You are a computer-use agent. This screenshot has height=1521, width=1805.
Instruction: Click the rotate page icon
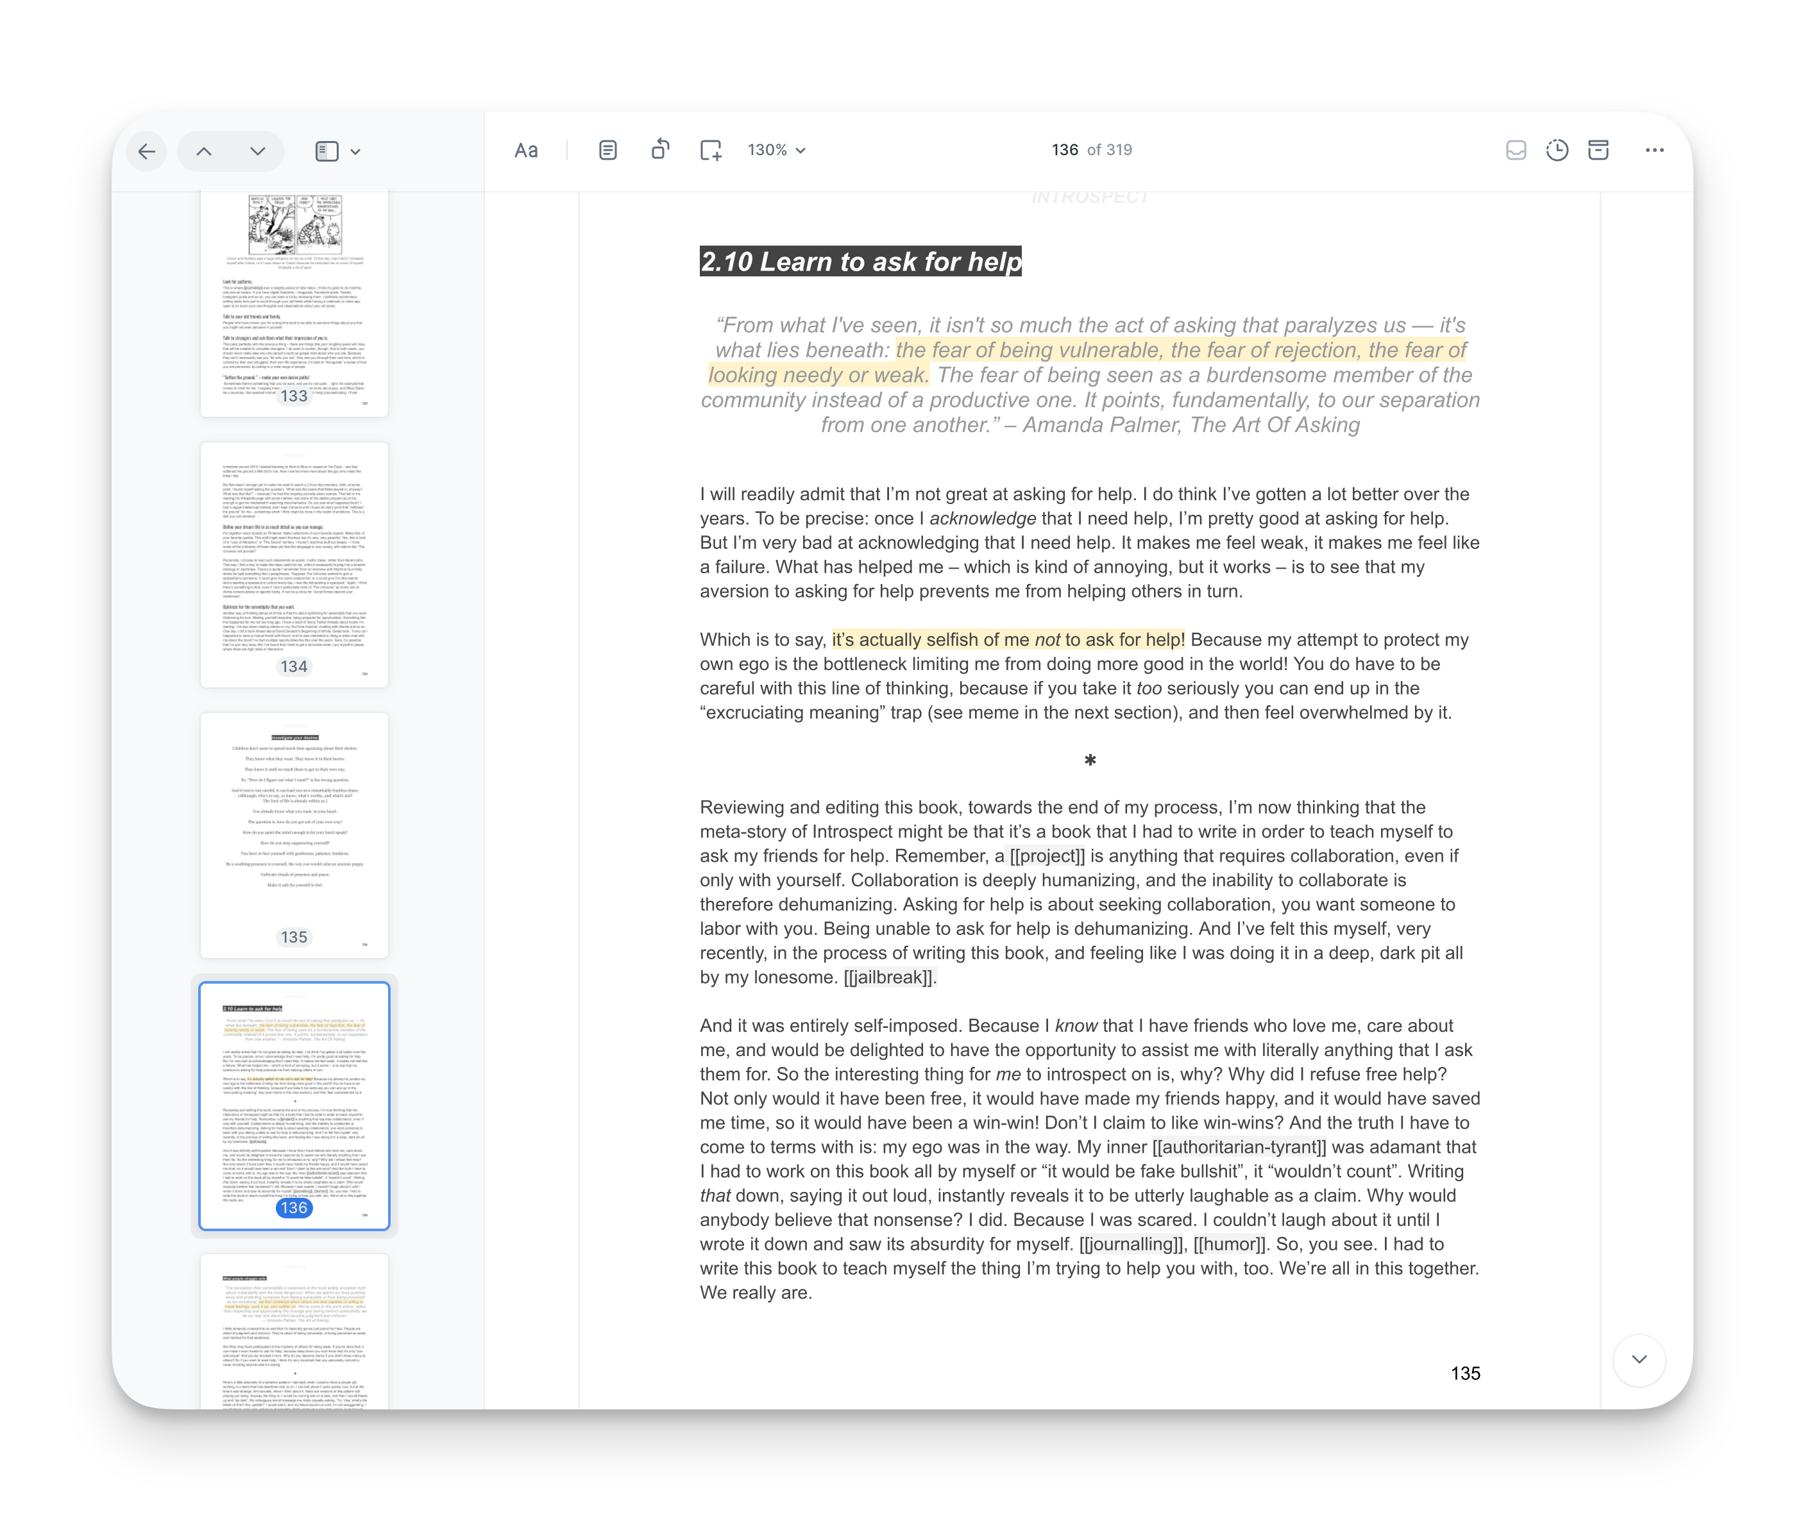(x=660, y=150)
